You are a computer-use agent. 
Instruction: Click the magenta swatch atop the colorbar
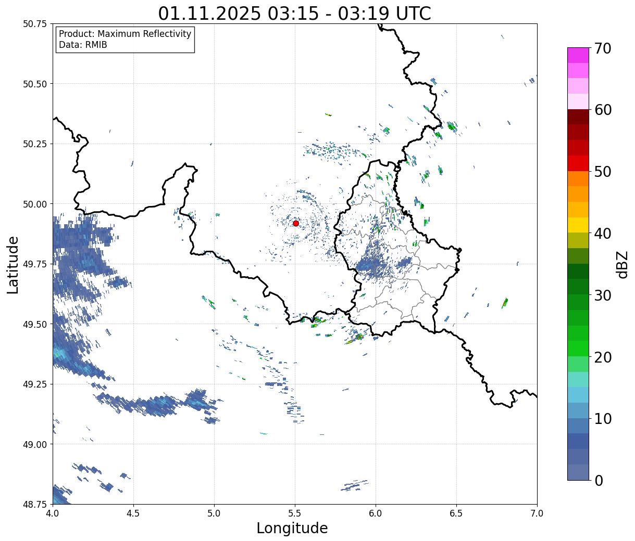click(578, 55)
